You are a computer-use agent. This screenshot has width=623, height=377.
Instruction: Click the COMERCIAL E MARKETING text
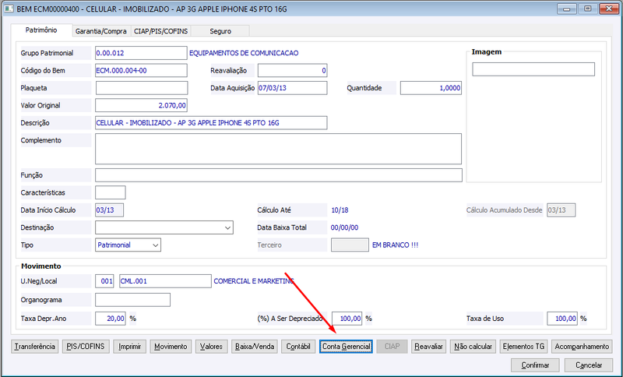point(254,281)
